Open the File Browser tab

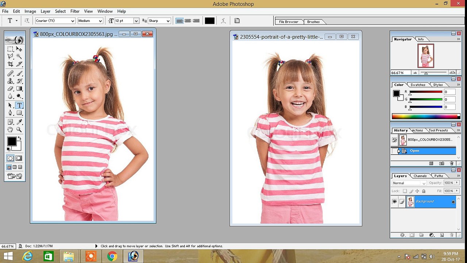pyautogui.click(x=289, y=22)
